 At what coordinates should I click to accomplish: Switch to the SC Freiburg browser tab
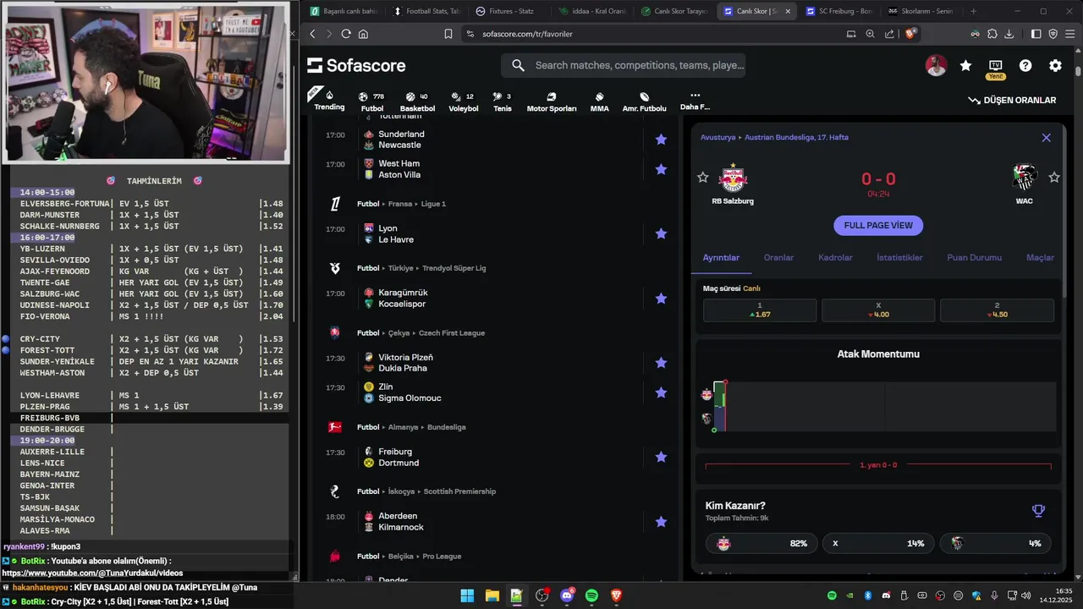point(838,11)
